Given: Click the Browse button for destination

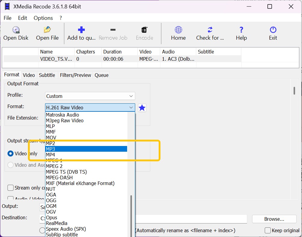Looking at the screenshot, I should click(x=274, y=219).
